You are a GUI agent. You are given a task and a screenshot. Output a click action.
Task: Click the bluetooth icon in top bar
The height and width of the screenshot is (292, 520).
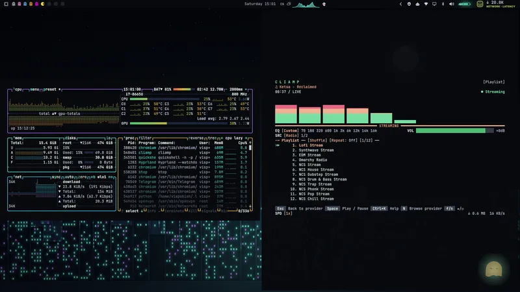443,4
